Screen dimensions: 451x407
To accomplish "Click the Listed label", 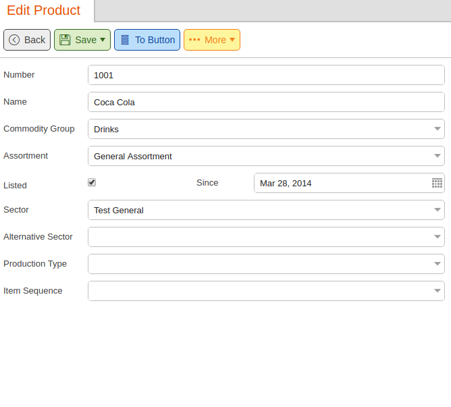I will (x=15, y=186).
